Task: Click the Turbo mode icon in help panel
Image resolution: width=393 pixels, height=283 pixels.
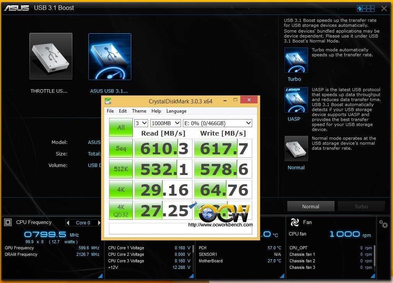Action: tap(296, 60)
